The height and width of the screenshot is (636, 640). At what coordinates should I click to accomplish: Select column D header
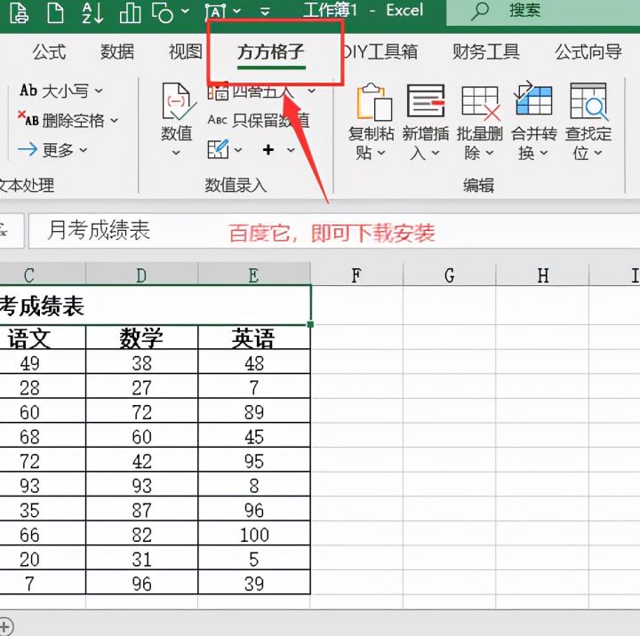coord(141,274)
